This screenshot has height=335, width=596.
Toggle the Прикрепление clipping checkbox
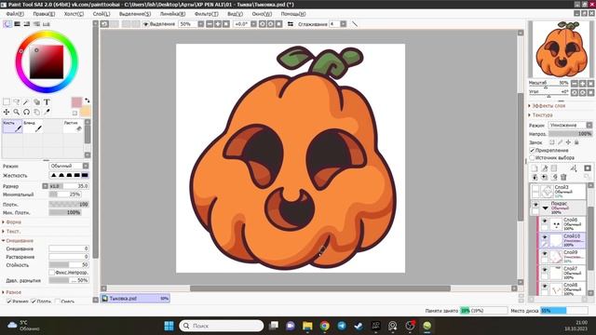tap(532, 151)
